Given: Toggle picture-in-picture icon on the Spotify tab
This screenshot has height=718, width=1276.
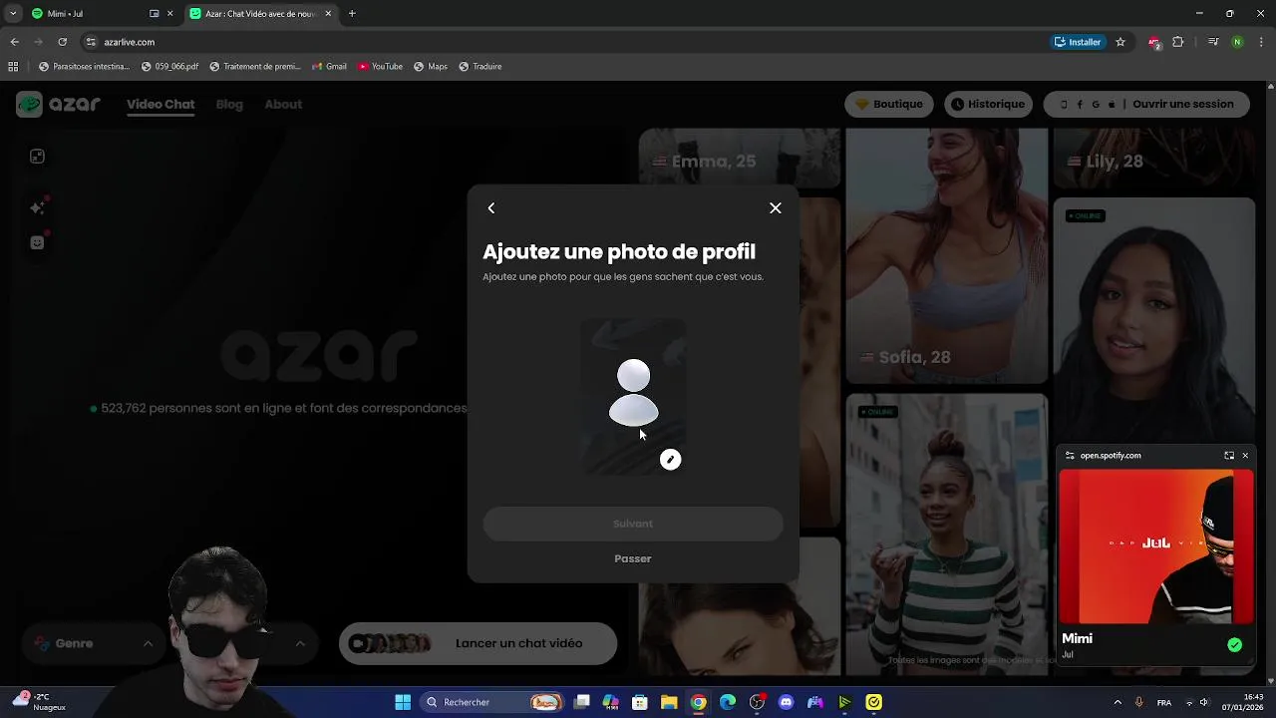Looking at the screenshot, I should 155,14.
